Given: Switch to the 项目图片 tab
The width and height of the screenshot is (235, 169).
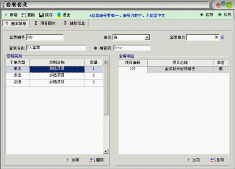Looking at the screenshot, I should [x=45, y=23].
